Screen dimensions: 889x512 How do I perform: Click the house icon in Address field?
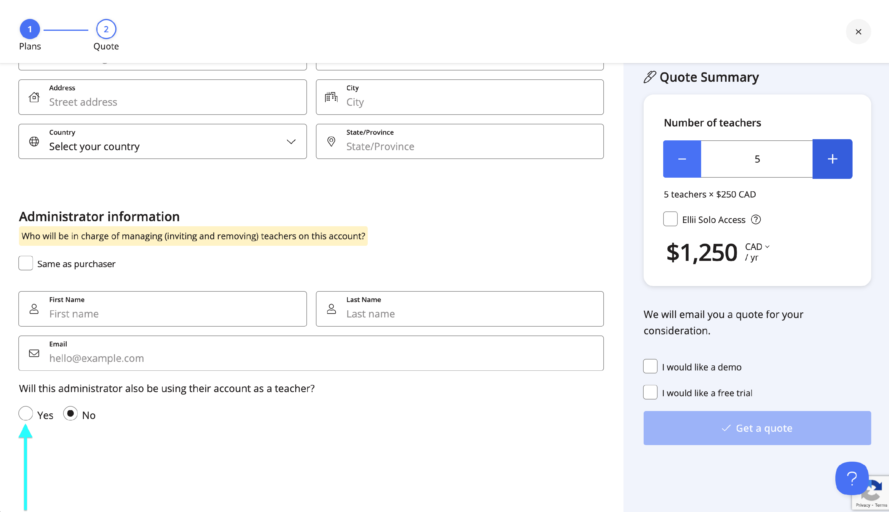pos(34,97)
